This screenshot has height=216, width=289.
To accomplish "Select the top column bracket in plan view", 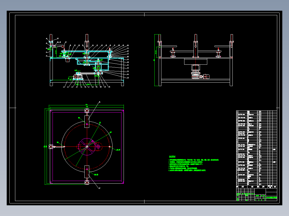I will point(87,111).
